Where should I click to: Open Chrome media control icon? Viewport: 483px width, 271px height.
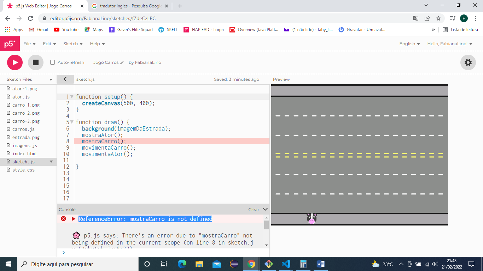tap(452, 18)
